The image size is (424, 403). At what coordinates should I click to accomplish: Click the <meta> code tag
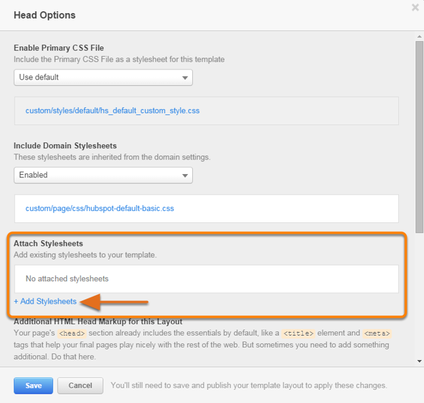coord(377,334)
